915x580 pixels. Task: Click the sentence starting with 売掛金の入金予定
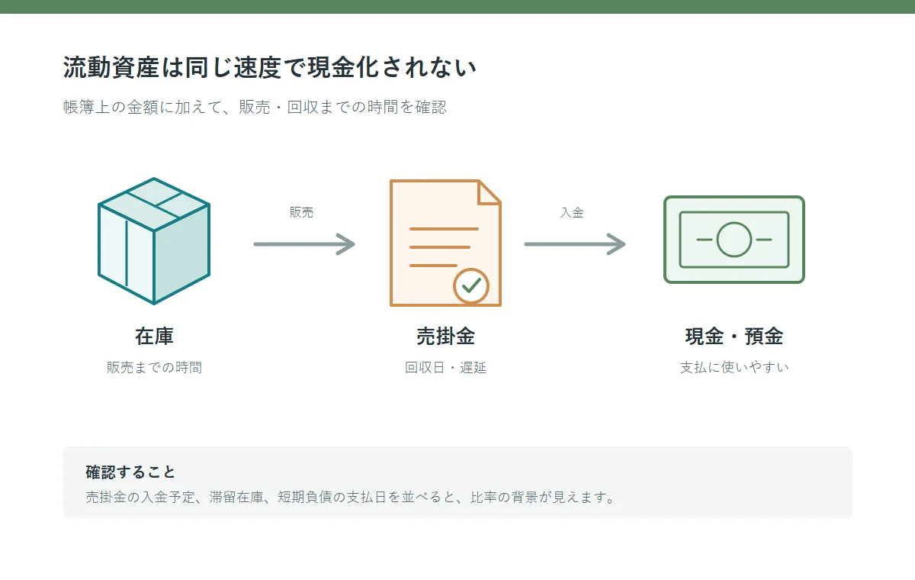(x=350, y=498)
